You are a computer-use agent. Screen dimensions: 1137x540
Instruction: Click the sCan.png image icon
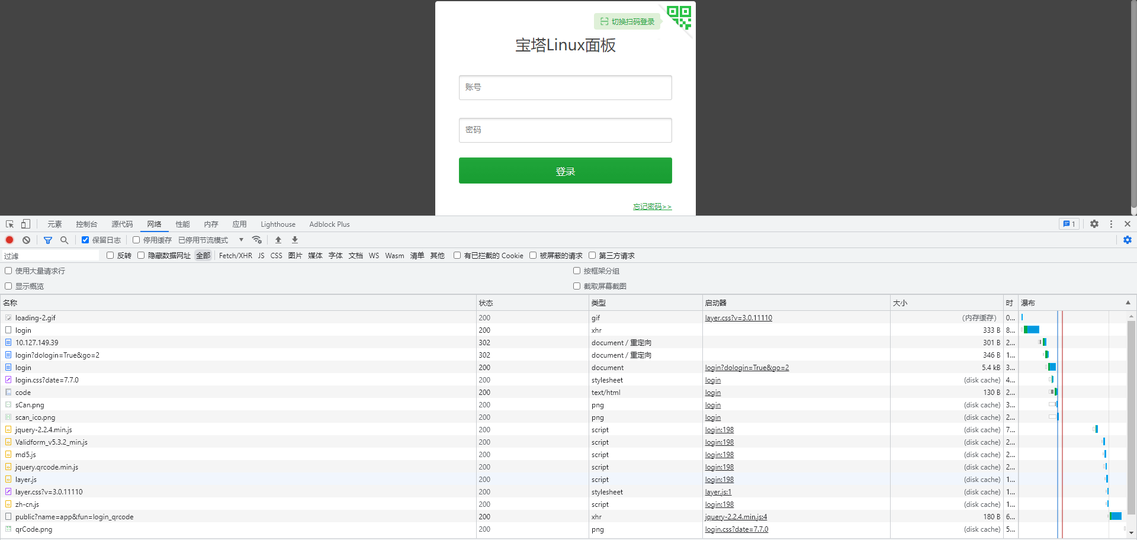click(x=8, y=405)
